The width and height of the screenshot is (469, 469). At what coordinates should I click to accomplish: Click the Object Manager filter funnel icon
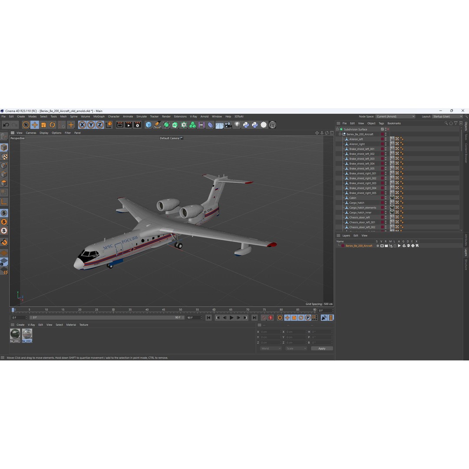pos(456,123)
